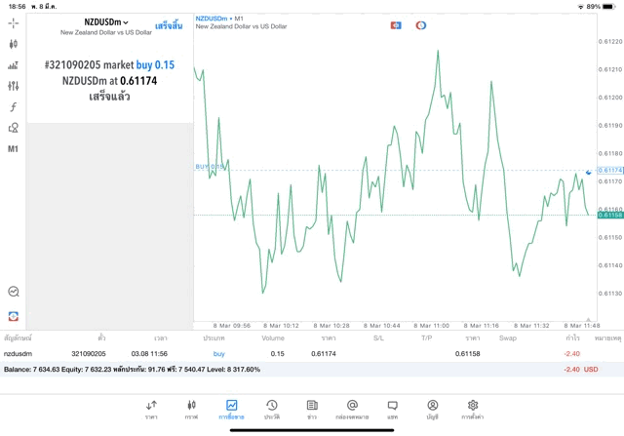Open the ข่าว (News) tab

click(x=311, y=410)
